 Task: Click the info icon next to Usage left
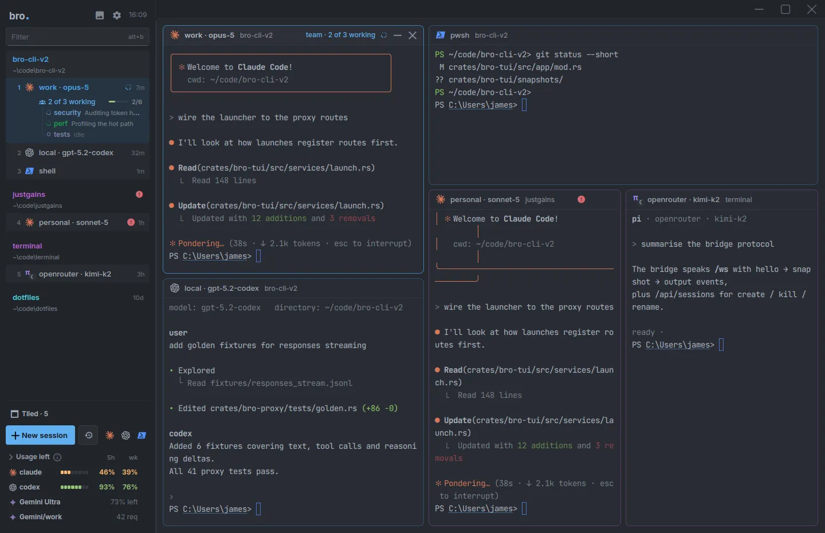[57, 457]
